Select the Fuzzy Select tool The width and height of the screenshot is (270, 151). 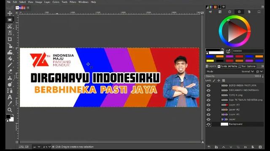coord(10,33)
